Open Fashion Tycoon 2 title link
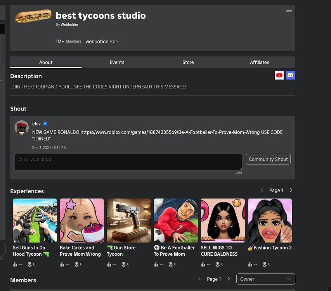This screenshot has height=291, width=331. [270, 248]
